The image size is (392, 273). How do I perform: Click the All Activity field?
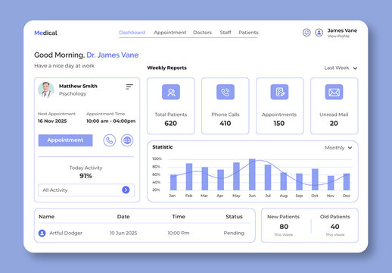click(x=86, y=190)
